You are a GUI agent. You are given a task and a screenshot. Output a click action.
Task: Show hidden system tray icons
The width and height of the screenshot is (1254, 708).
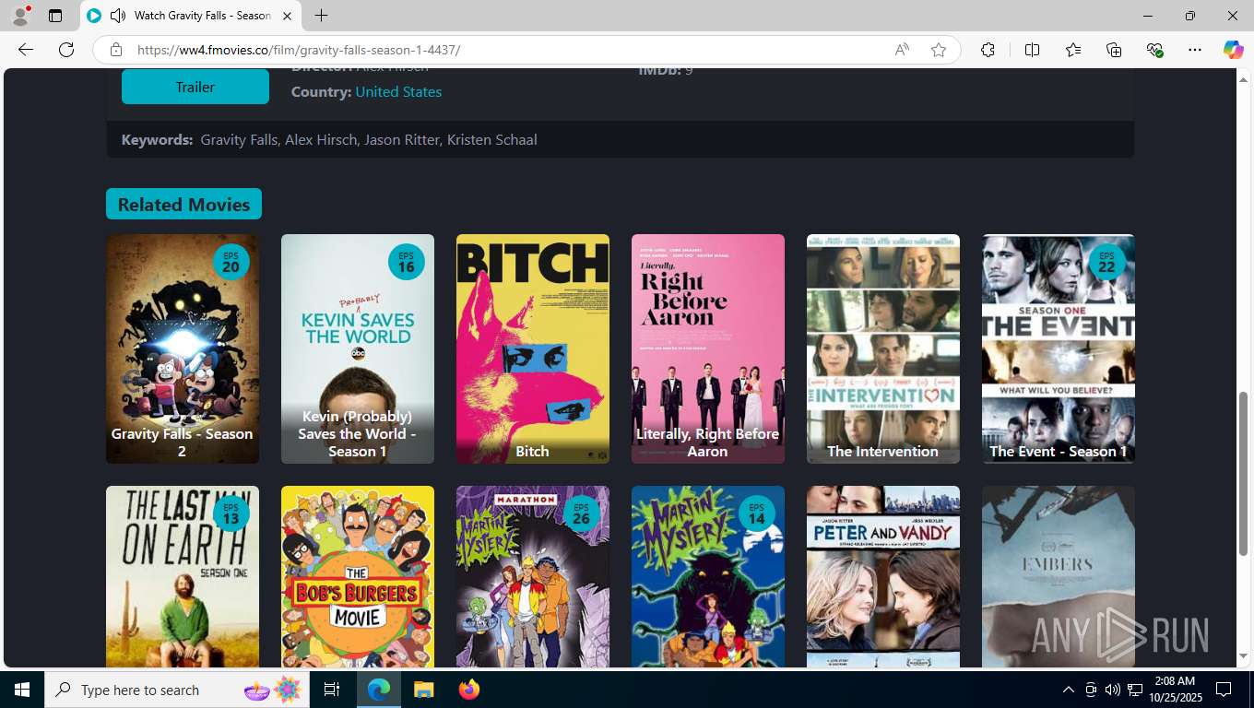1069,690
